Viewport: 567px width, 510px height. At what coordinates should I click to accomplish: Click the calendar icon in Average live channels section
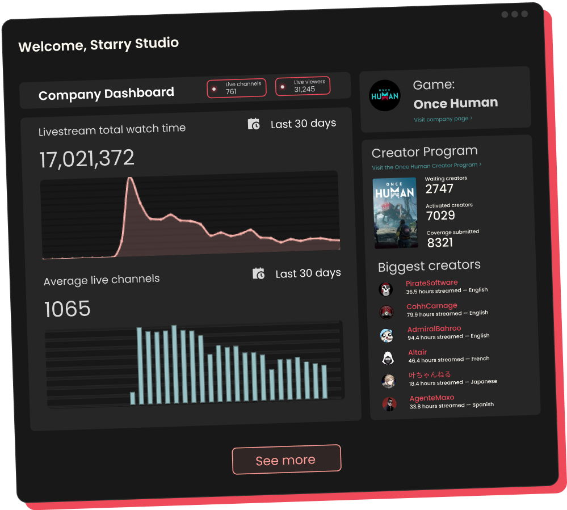click(x=258, y=273)
